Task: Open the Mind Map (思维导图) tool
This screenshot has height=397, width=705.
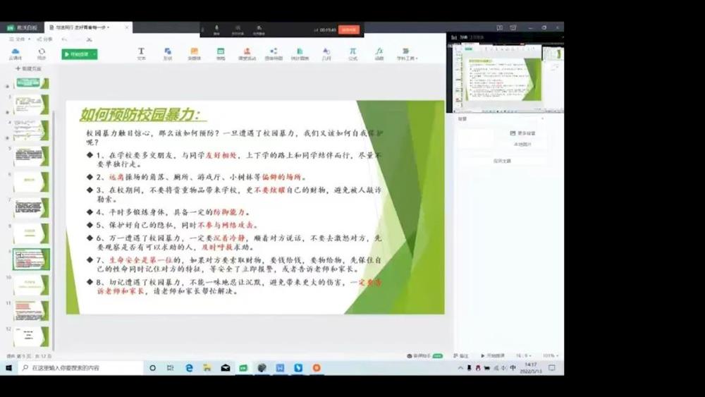Action: tap(274, 54)
